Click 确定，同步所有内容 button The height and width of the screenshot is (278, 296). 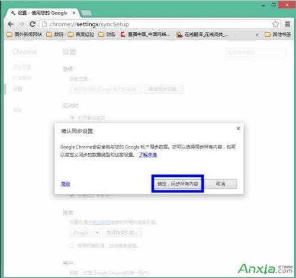(178, 184)
